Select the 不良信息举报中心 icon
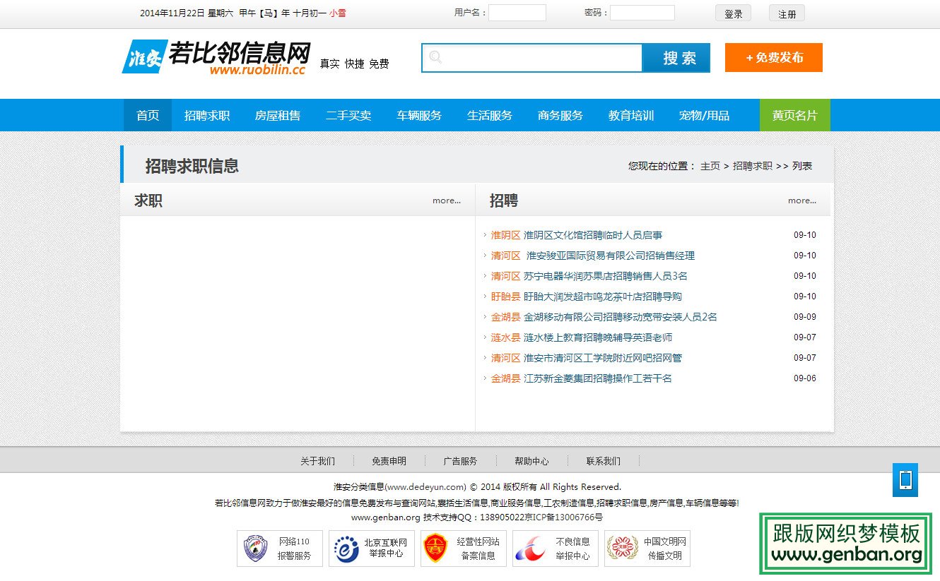Viewport: 940px width, 581px height. [529, 549]
